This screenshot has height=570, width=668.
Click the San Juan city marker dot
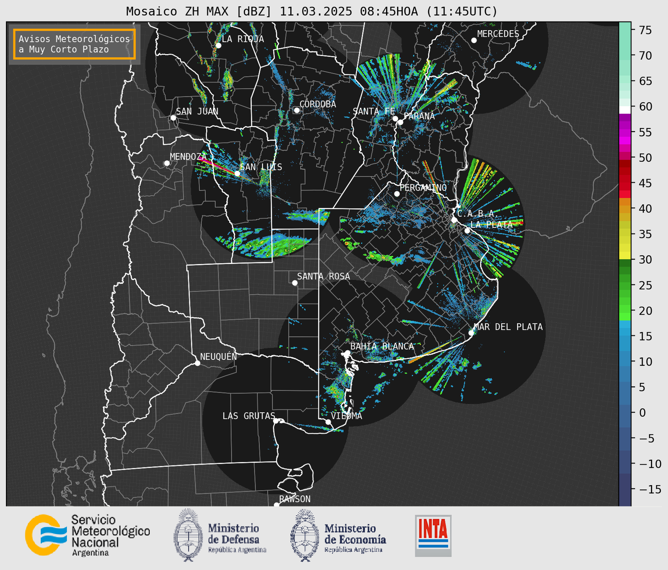173,118
